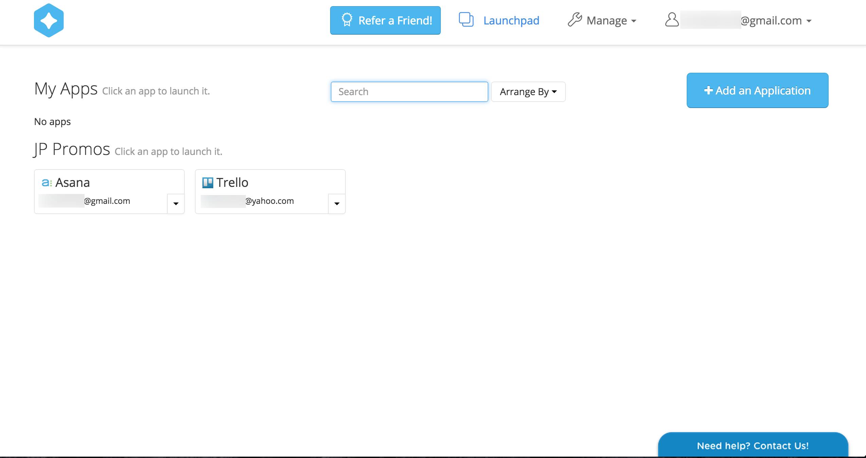Image resolution: width=866 pixels, height=458 pixels.
Task: Go to Launchpad link
Action: click(511, 21)
